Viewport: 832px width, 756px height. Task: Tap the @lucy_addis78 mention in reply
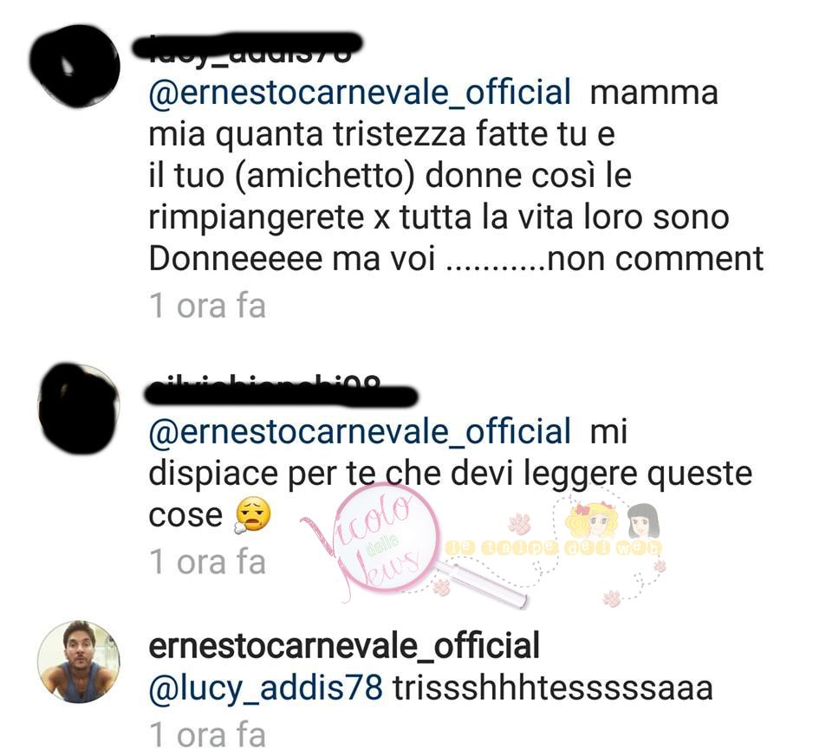[266, 688]
